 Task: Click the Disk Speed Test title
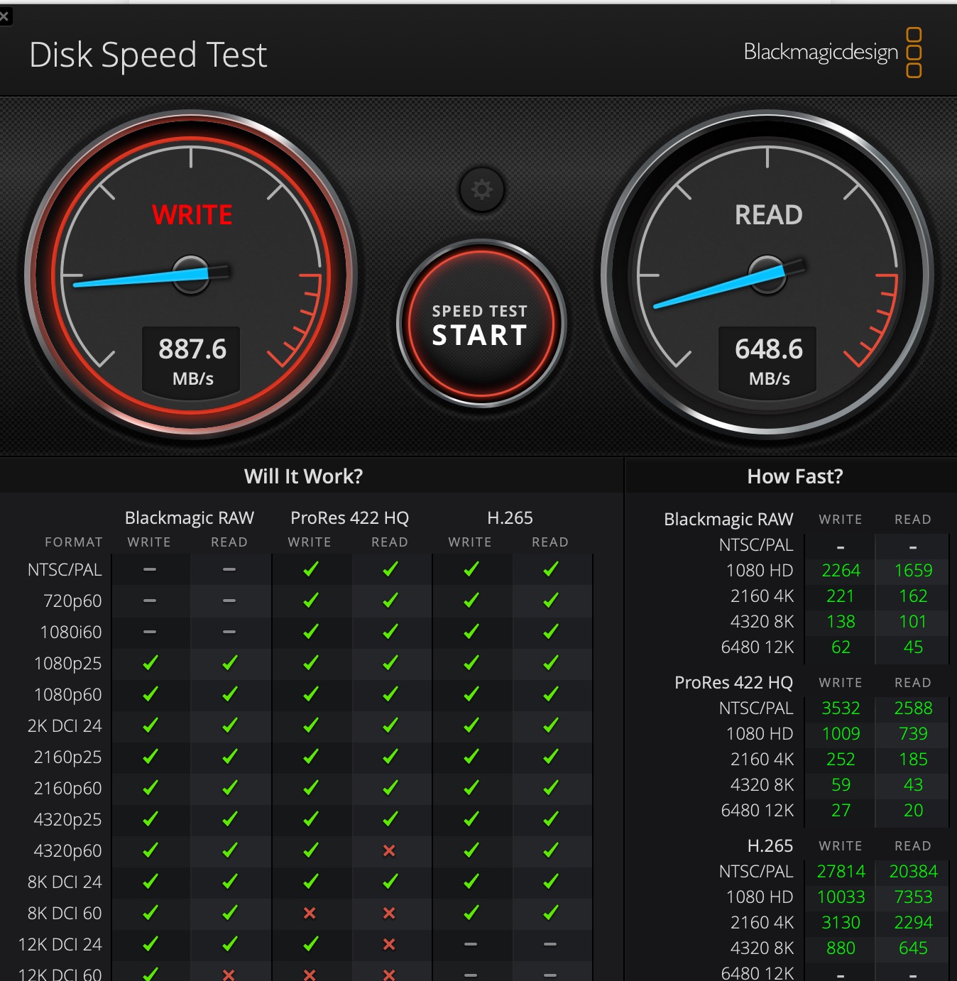click(x=148, y=55)
